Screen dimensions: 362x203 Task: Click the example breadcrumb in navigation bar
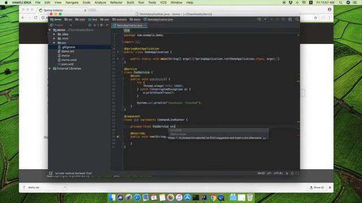click(119, 20)
